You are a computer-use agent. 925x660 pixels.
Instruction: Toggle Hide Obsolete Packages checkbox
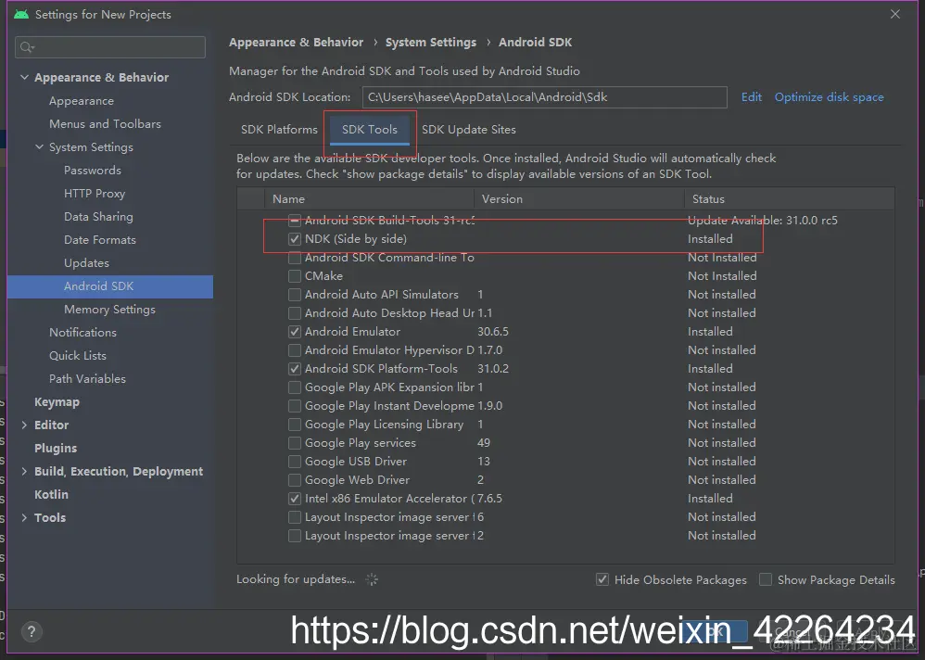pos(602,579)
